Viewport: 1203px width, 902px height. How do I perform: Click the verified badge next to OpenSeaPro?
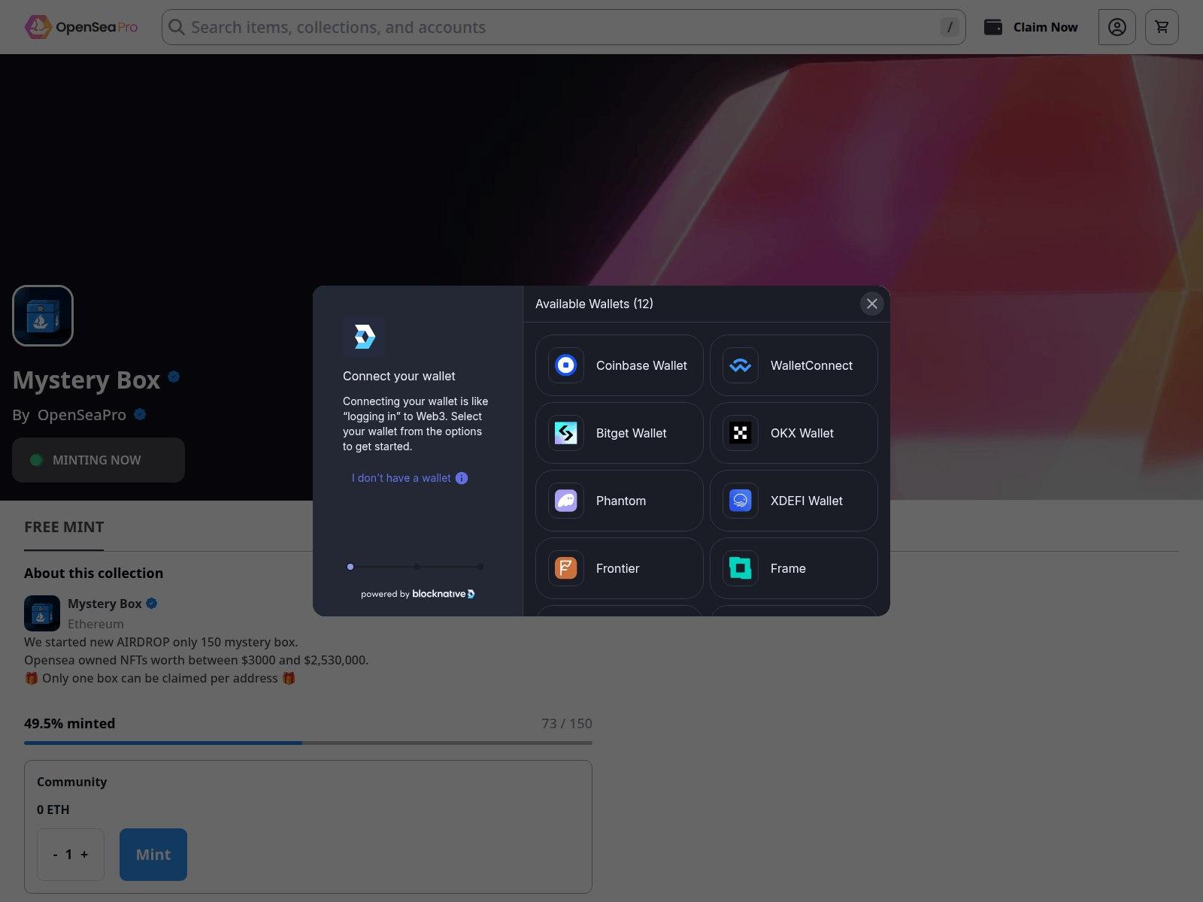[140, 414]
